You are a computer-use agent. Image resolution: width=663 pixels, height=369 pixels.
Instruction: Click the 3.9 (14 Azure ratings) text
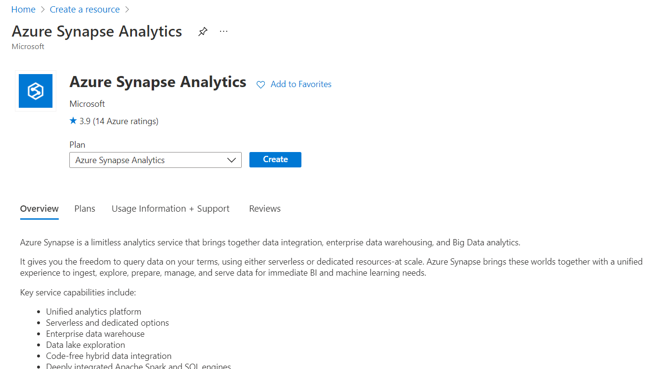pos(119,121)
